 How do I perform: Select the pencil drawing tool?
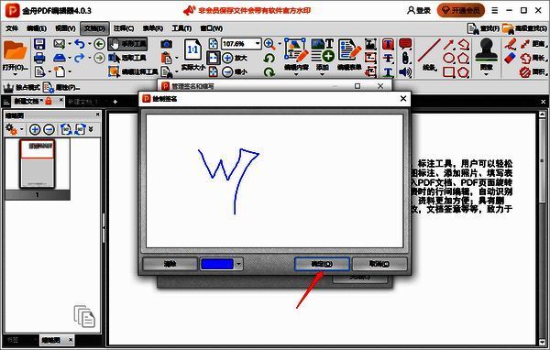tap(510, 44)
